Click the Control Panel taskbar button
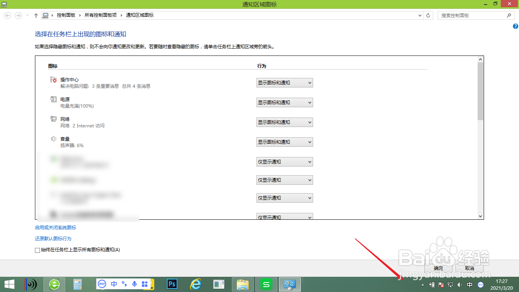Image resolution: width=519 pixels, height=292 pixels. tap(290, 284)
